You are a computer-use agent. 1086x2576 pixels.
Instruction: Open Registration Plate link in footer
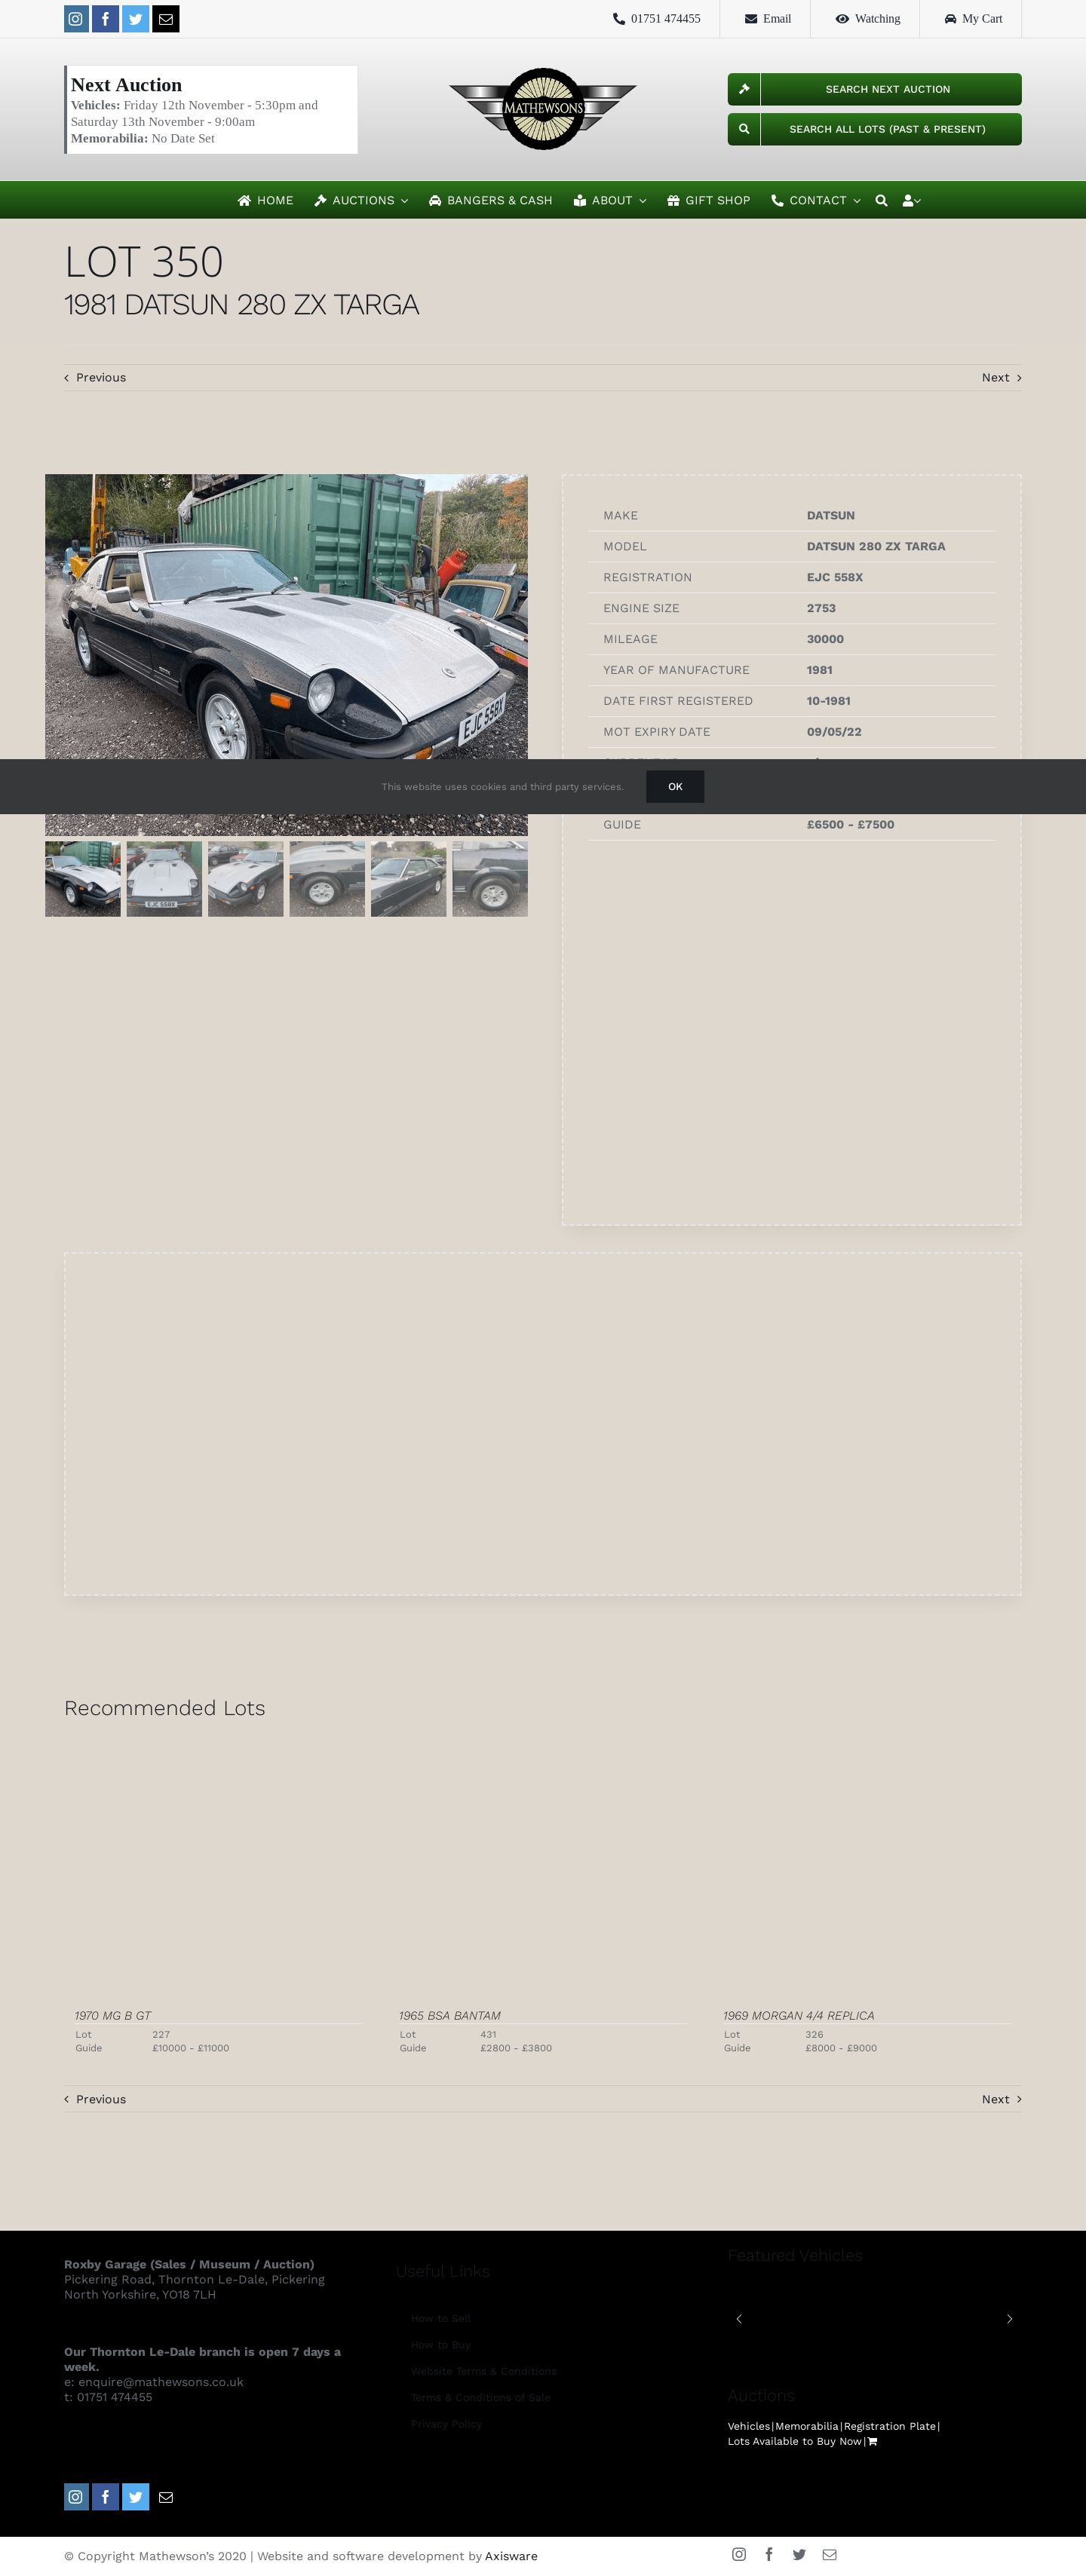coord(890,2426)
